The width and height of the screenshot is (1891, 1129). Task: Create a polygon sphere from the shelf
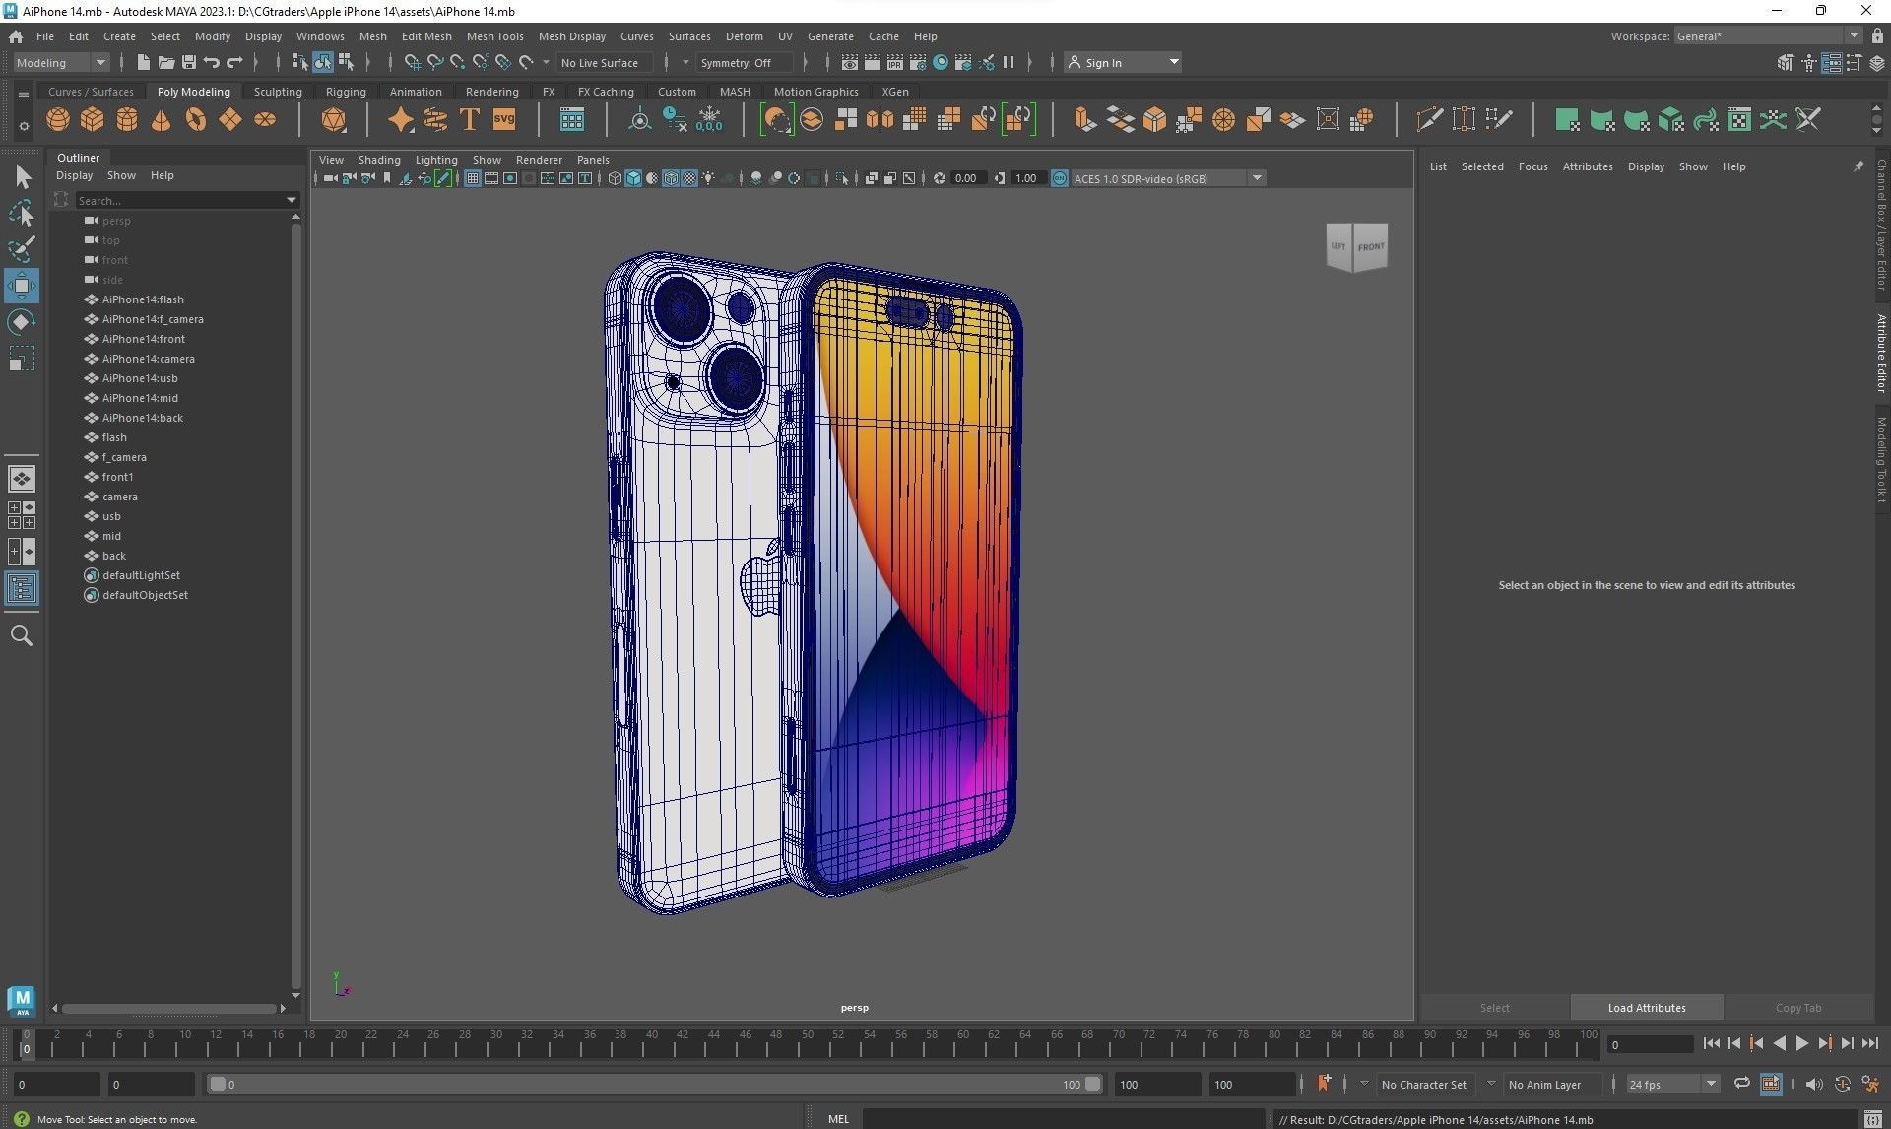click(x=58, y=120)
